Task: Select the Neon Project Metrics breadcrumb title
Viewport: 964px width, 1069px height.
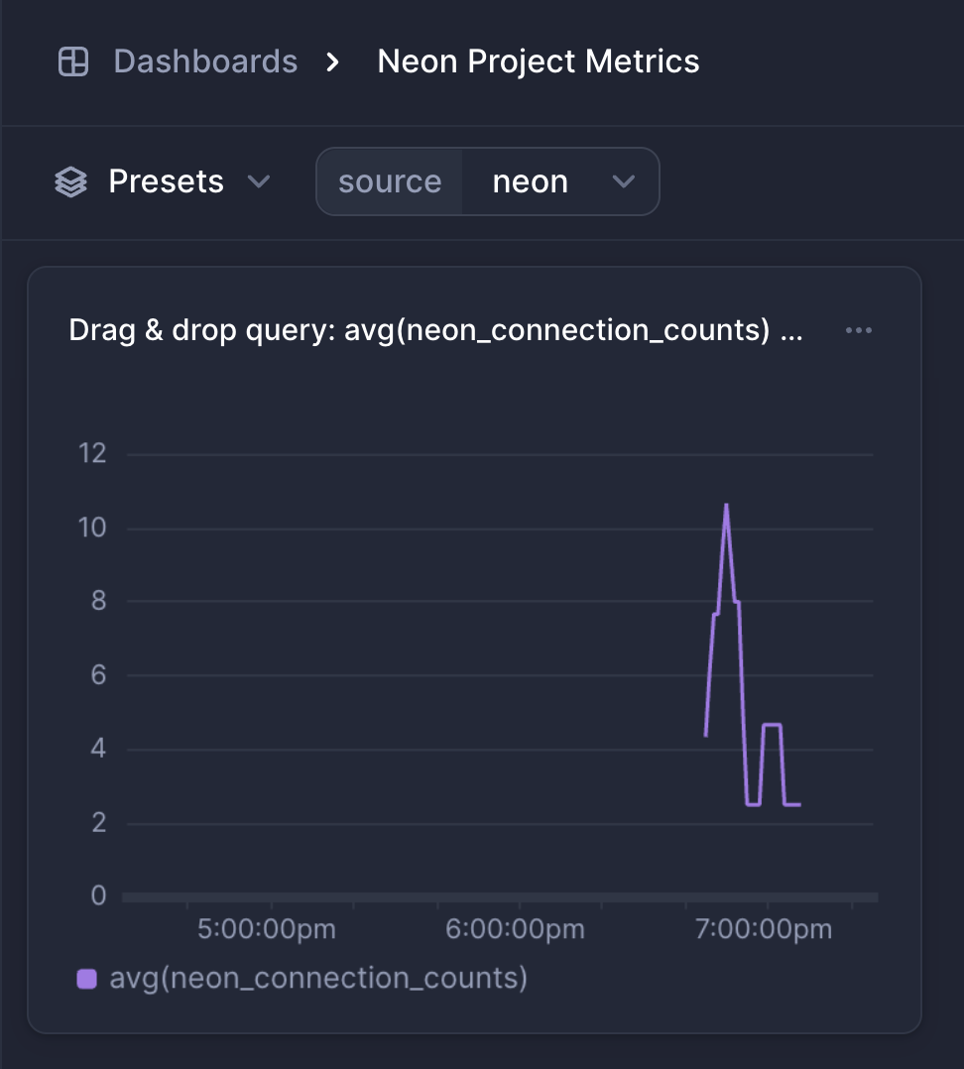Action: click(x=538, y=61)
